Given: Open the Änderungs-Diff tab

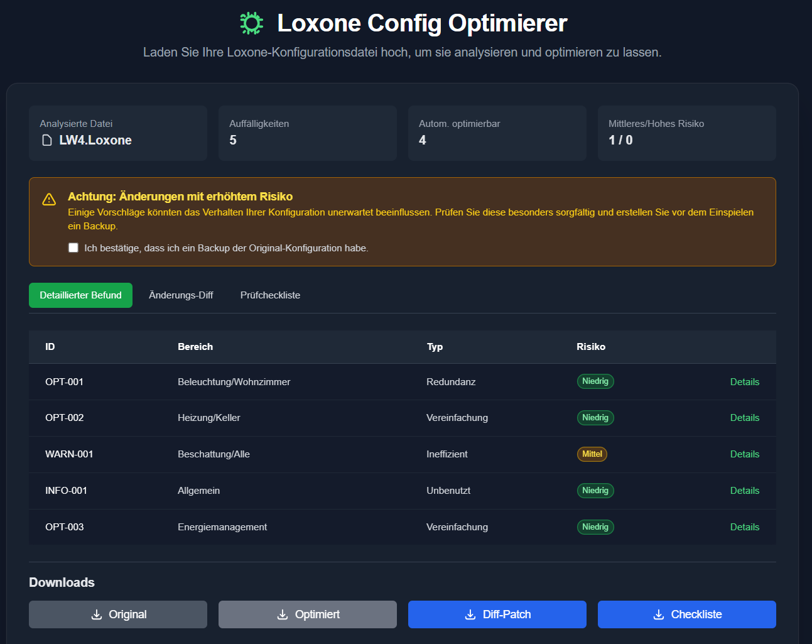Looking at the screenshot, I should [x=181, y=295].
